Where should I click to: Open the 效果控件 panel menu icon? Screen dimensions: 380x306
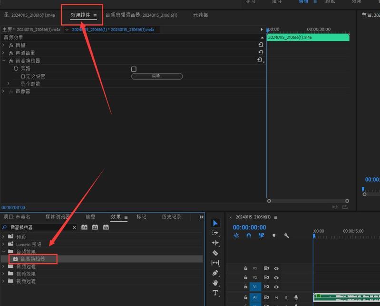(95, 16)
